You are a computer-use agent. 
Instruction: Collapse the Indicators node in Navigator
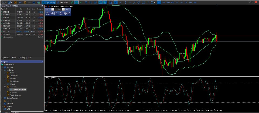(2, 70)
